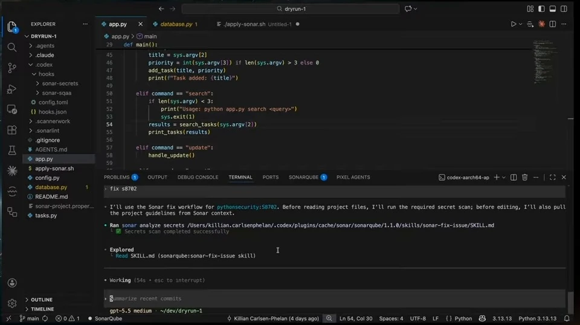Open AGENTS.md in the explorer
The width and height of the screenshot is (580, 325).
coord(51,150)
